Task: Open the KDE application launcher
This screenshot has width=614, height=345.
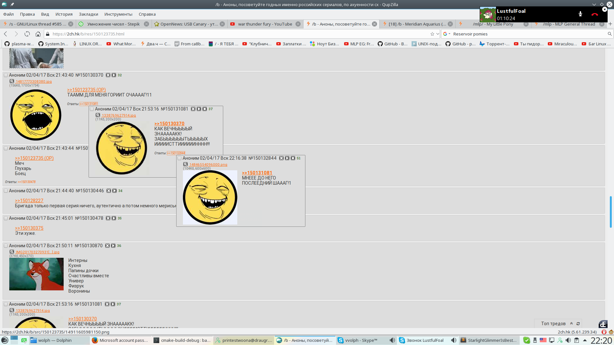Action: [x=5, y=340]
